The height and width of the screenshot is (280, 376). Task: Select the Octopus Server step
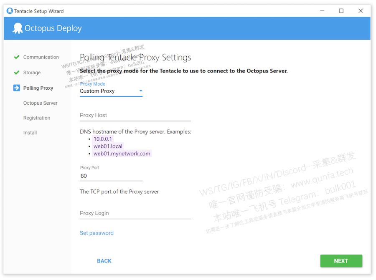pos(40,103)
